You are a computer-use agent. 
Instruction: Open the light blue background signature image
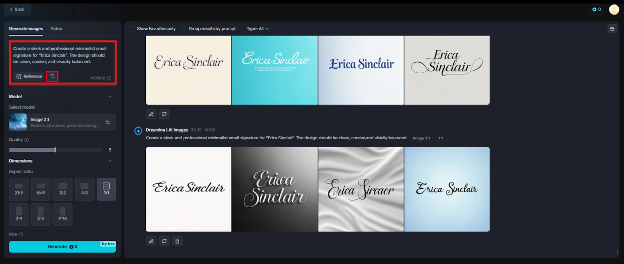click(447, 189)
